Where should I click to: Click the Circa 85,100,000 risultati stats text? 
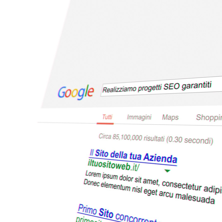131,137
